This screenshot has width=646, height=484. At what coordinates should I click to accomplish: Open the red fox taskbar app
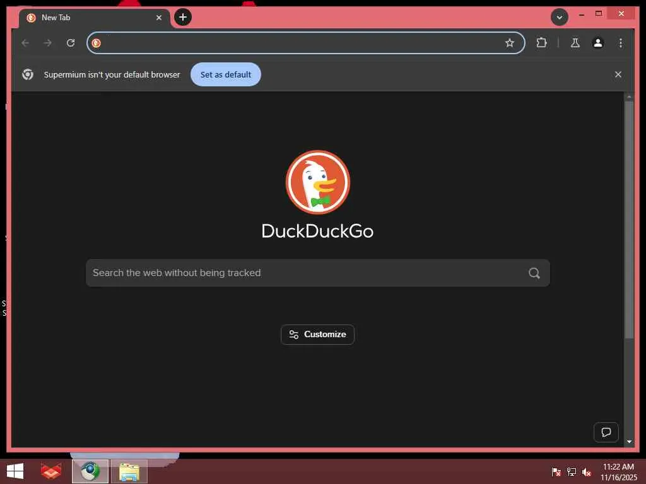(x=51, y=471)
